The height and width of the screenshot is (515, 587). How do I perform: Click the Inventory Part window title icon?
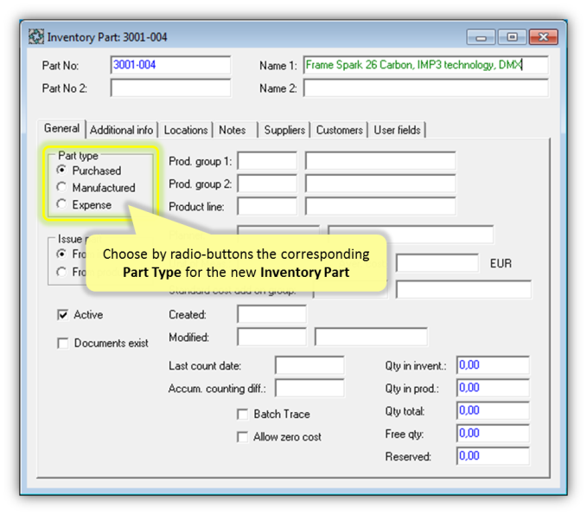pyautogui.click(x=36, y=37)
